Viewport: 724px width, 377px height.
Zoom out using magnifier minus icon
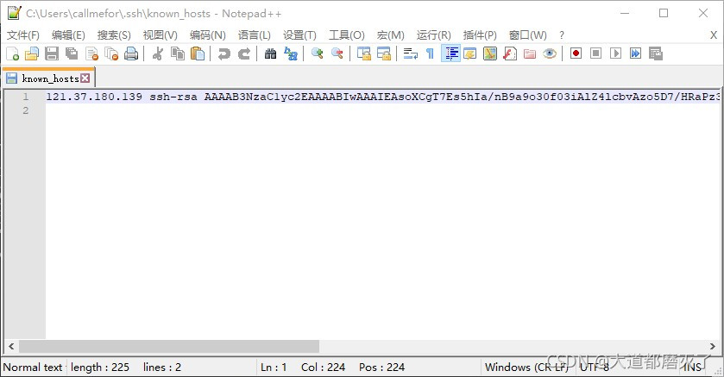pos(337,54)
